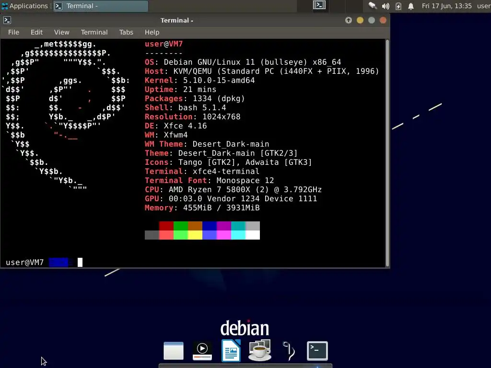Open the user session menu in panel
The width and height of the screenshot is (491, 368).
[x=484, y=6]
